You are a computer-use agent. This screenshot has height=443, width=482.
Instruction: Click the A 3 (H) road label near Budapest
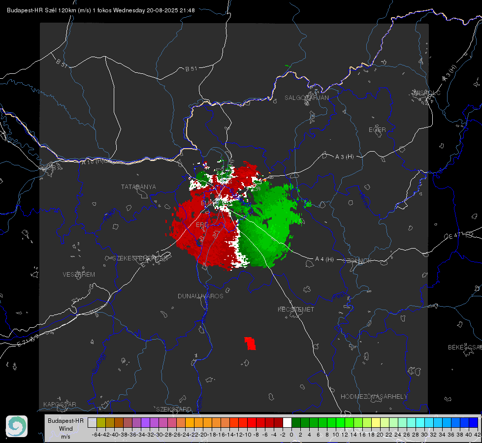(x=344, y=157)
